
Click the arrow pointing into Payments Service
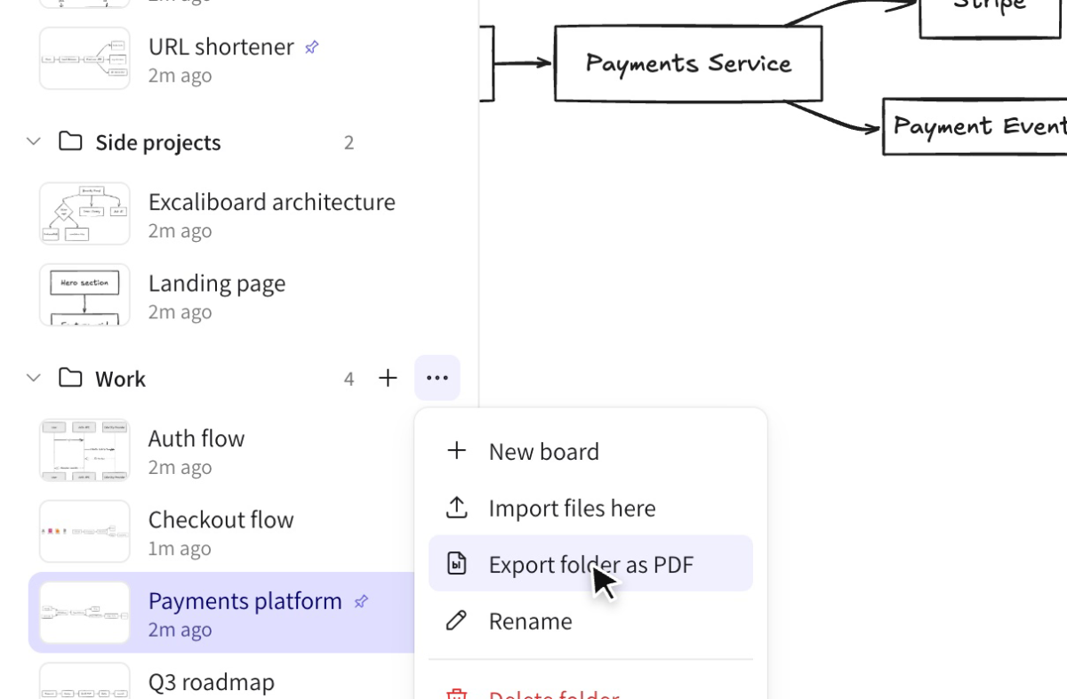click(x=523, y=63)
